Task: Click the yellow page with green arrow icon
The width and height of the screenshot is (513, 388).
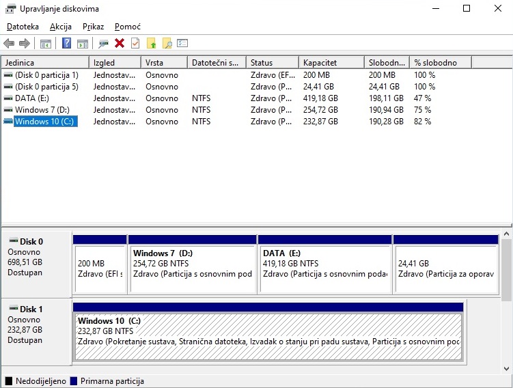Action: pyautogui.click(x=152, y=44)
